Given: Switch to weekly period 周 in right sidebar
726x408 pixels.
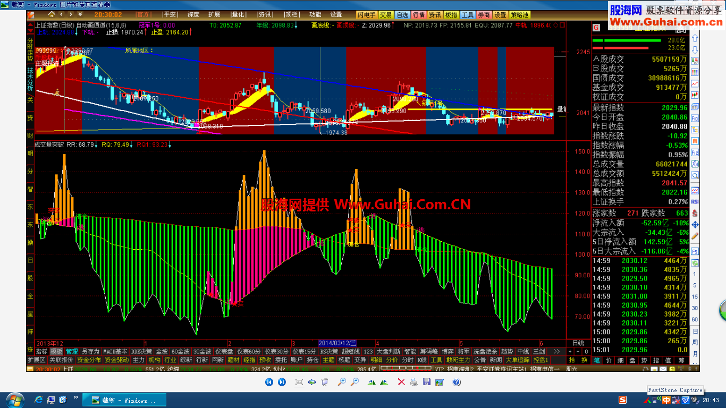Looking at the screenshot, I should click(695, 342).
